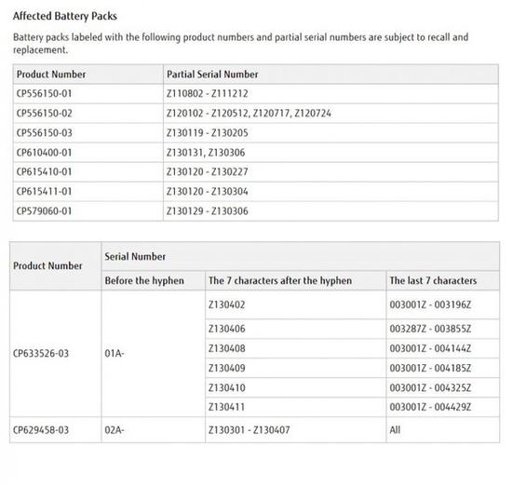The width and height of the screenshot is (512, 487).
Task: Select serial range Z130119 - Z130205
Action: tap(208, 133)
